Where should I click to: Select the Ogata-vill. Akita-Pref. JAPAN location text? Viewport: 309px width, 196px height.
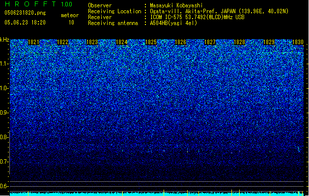219,11
